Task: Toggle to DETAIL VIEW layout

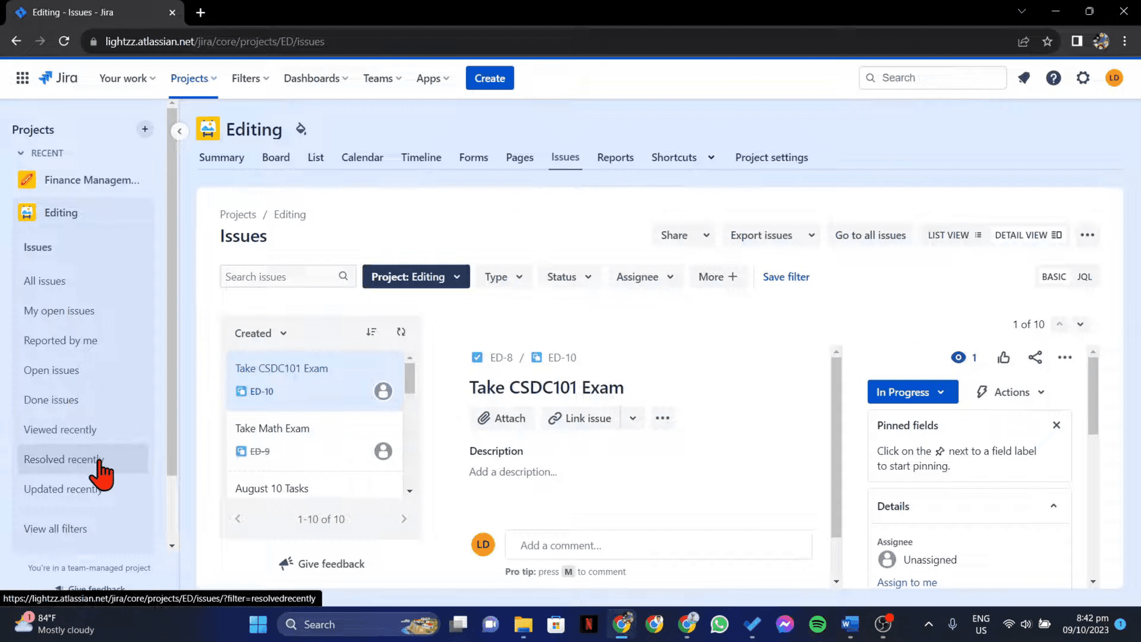Action: [1029, 235]
